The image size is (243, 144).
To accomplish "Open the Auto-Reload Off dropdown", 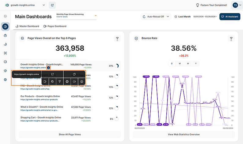I will click(x=156, y=17).
